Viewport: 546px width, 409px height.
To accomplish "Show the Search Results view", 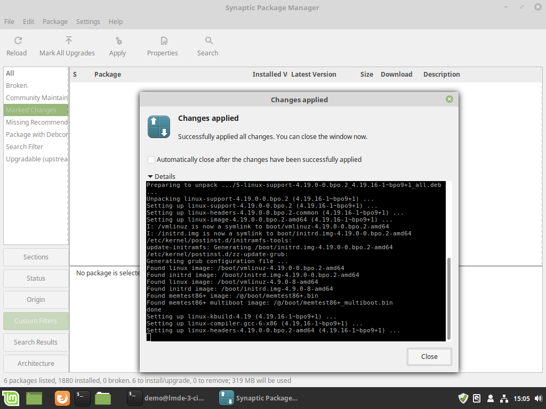I will [36, 342].
